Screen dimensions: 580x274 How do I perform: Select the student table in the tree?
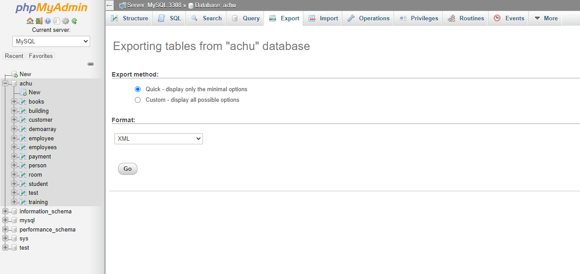pos(38,184)
